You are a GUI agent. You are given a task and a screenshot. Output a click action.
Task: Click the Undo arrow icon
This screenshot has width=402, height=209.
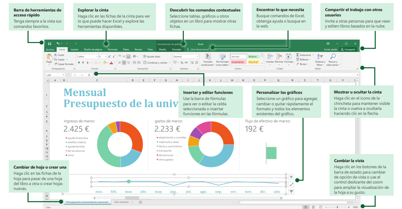pyautogui.click(x=58, y=43)
